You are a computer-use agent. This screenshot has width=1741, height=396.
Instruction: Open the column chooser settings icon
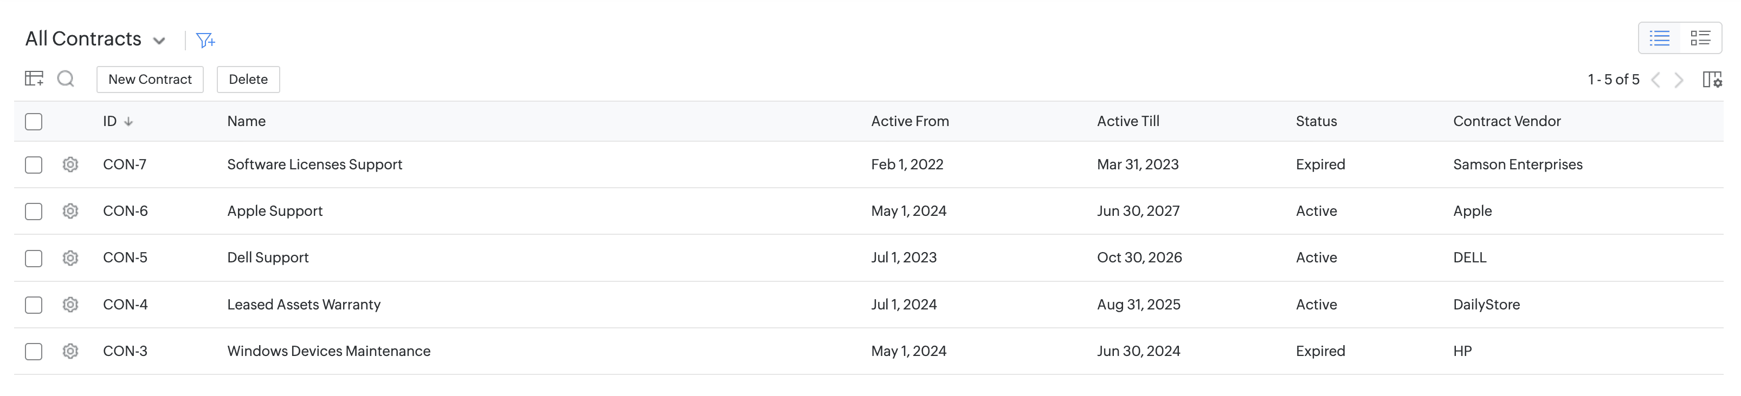click(1711, 80)
